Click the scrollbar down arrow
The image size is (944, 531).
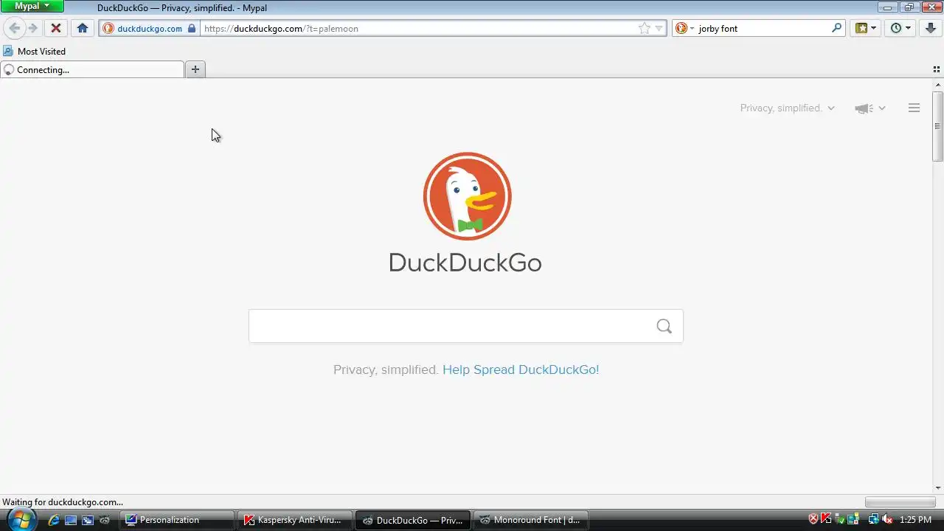coord(938,487)
